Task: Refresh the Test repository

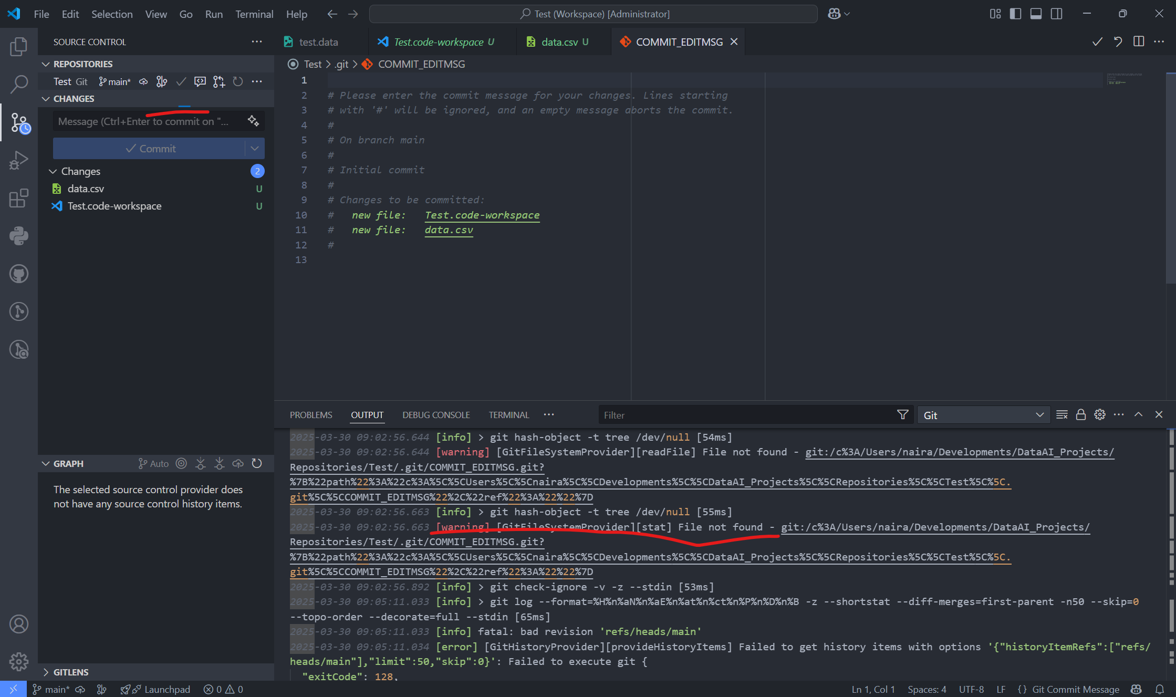Action: pos(238,81)
